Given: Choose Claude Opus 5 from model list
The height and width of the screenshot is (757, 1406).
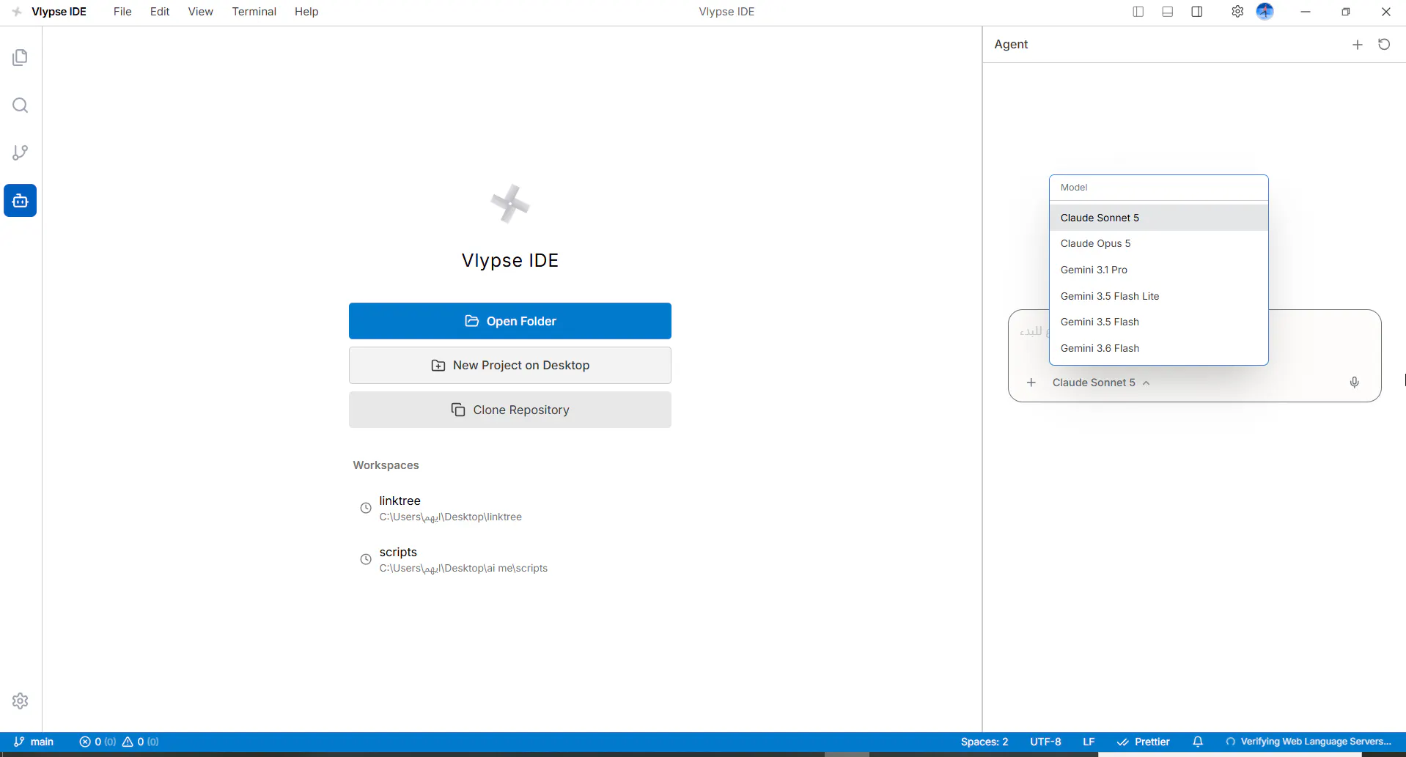Looking at the screenshot, I should [1159, 243].
